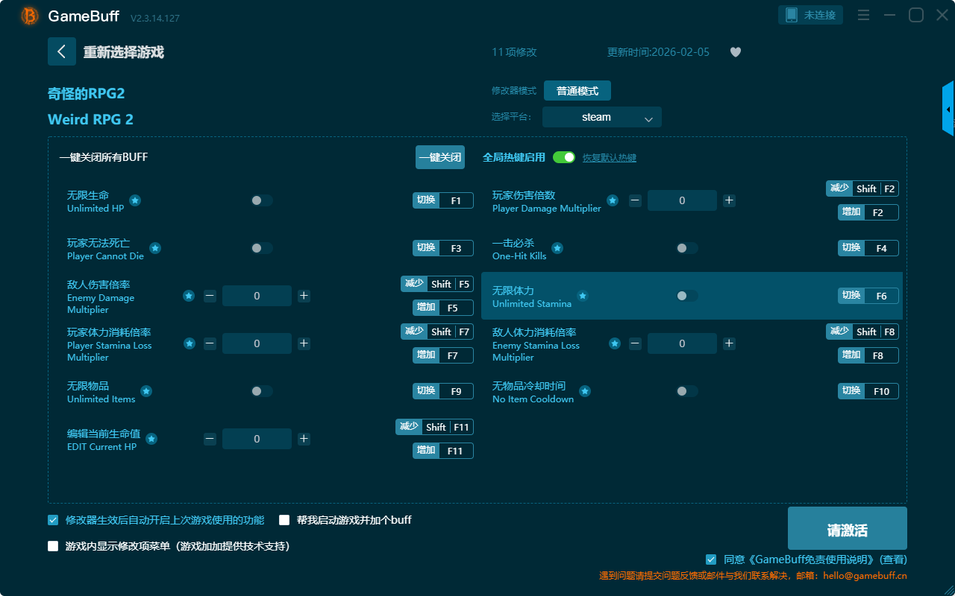Click the back arrow to reselect game

point(62,51)
